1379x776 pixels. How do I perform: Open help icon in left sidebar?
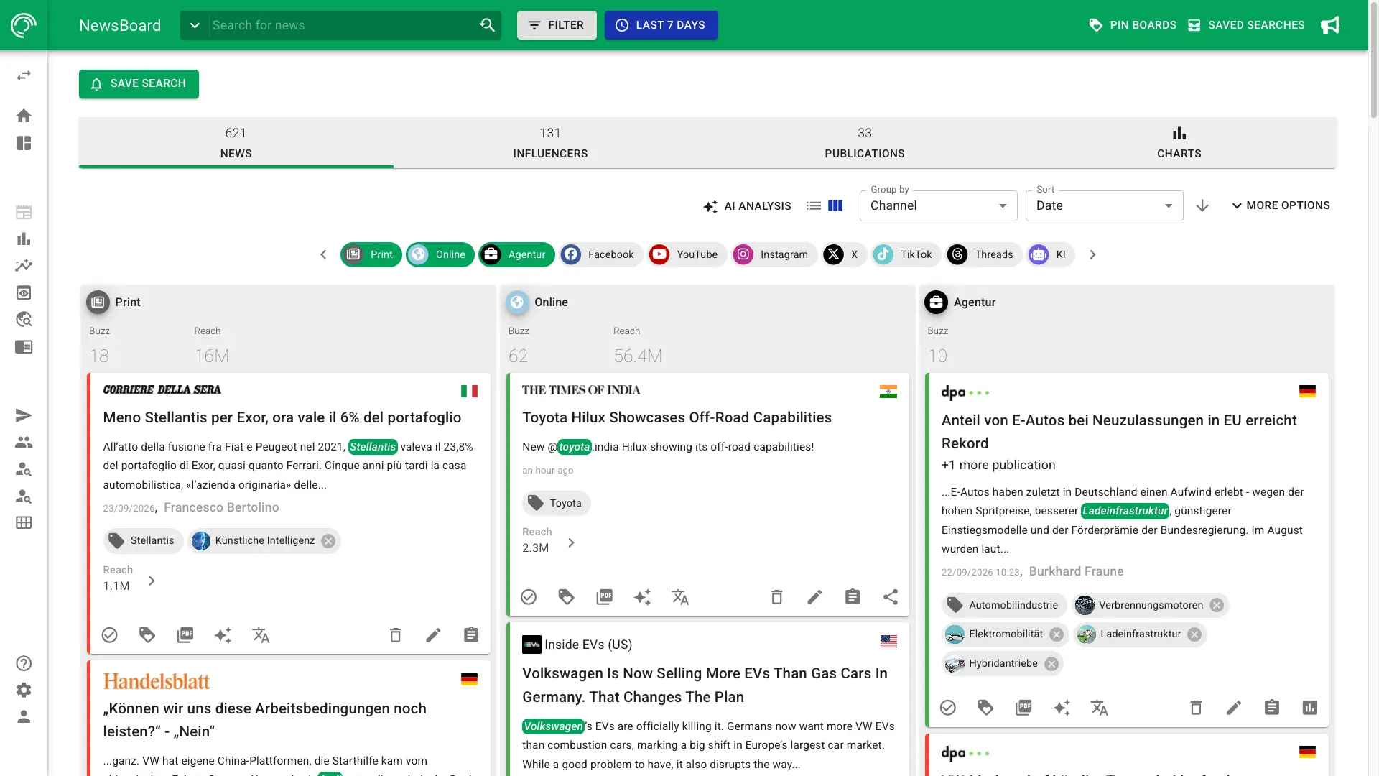24,663
